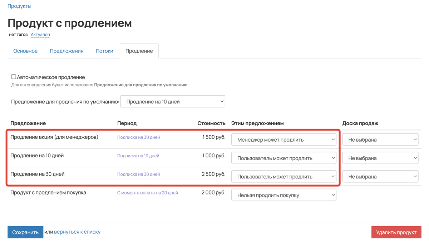
Task: Select the Продление tab
Action: coord(139,51)
